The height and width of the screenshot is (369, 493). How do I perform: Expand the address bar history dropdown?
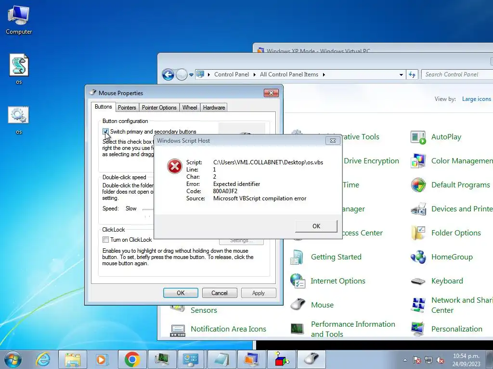(x=401, y=74)
